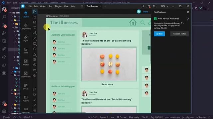Click the main* branch in status bar

(7, 117)
